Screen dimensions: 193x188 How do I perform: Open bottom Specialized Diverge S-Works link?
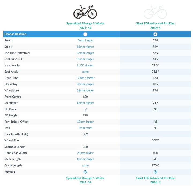[85, 180]
